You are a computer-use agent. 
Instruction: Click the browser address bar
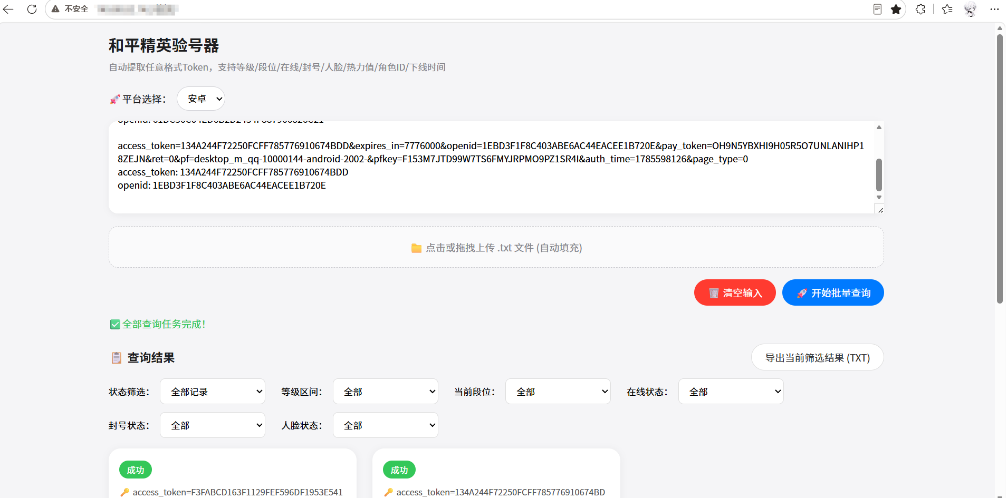click(475, 9)
